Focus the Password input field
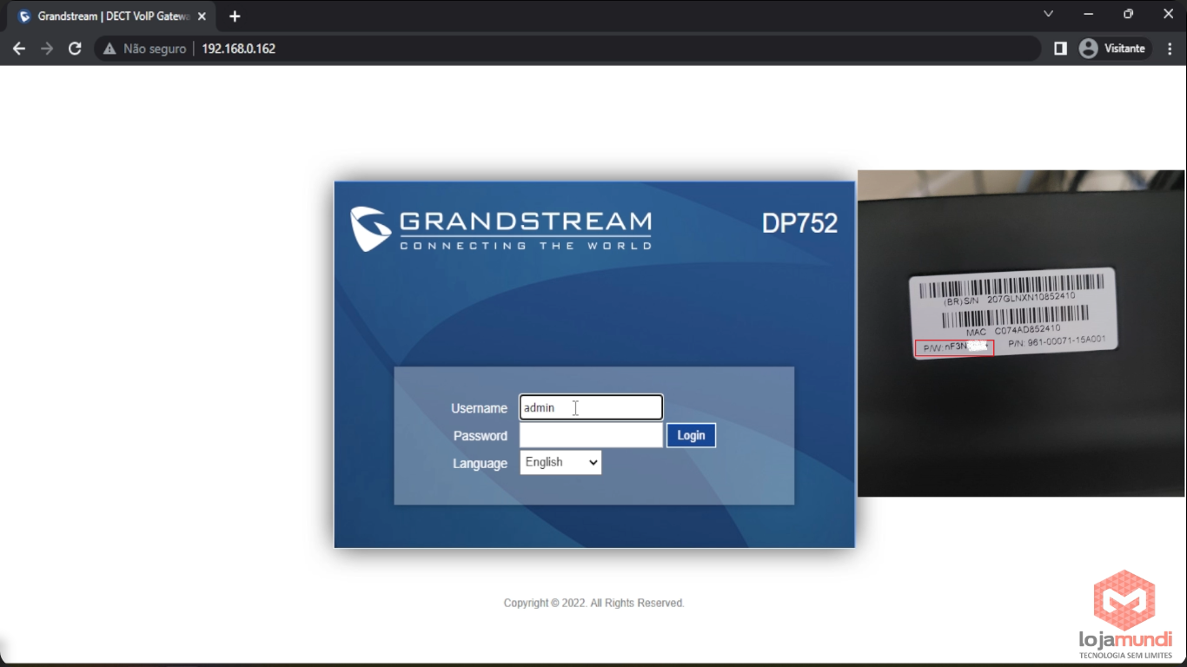The width and height of the screenshot is (1187, 667). tap(591, 435)
